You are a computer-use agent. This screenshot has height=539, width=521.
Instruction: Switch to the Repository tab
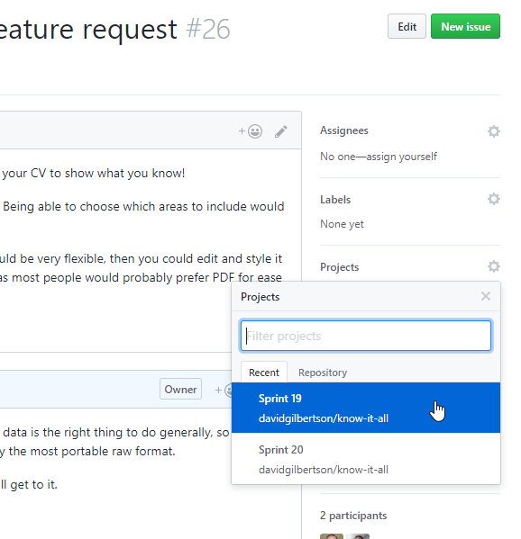pyautogui.click(x=323, y=373)
